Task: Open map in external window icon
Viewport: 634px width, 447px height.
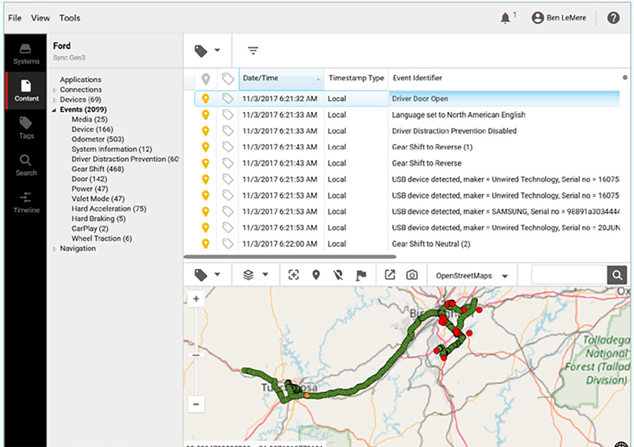Action: (x=389, y=275)
